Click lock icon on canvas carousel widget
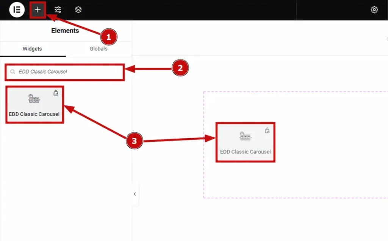Image resolution: width=388 pixels, height=241 pixels. click(x=267, y=130)
